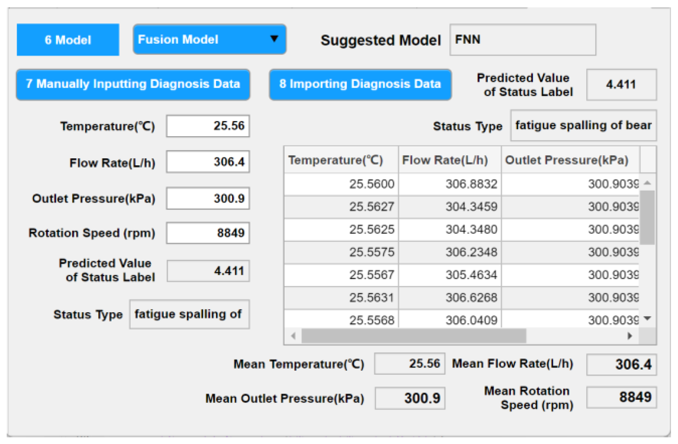Click the Flow Rate input field
The height and width of the screenshot is (444, 678).
click(x=208, y=162)
